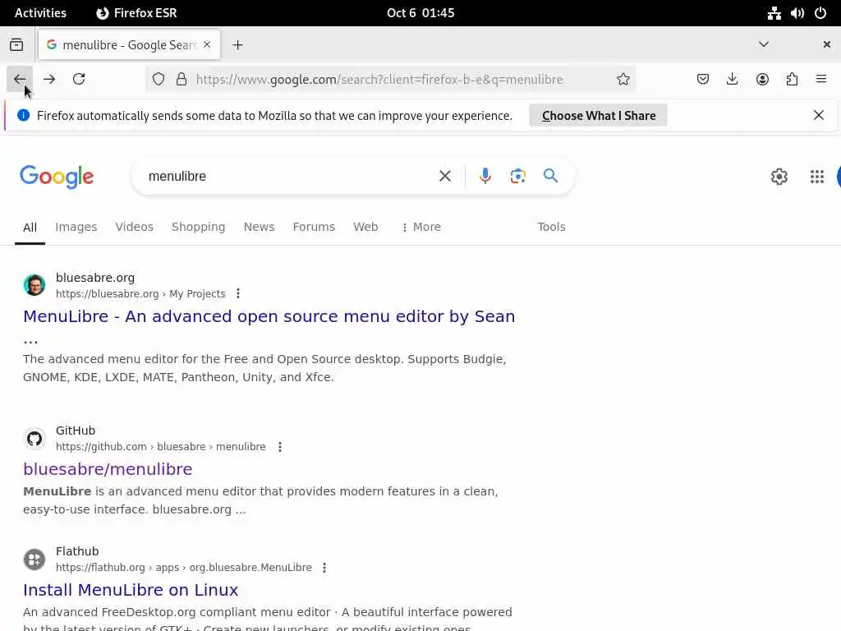Click the GitHub favicon
This screenshot has width=841, height=631.
(x=34, y=439)
